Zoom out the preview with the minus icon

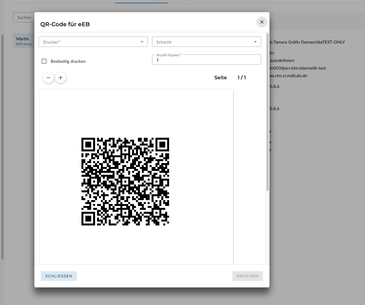coord(48,78)
